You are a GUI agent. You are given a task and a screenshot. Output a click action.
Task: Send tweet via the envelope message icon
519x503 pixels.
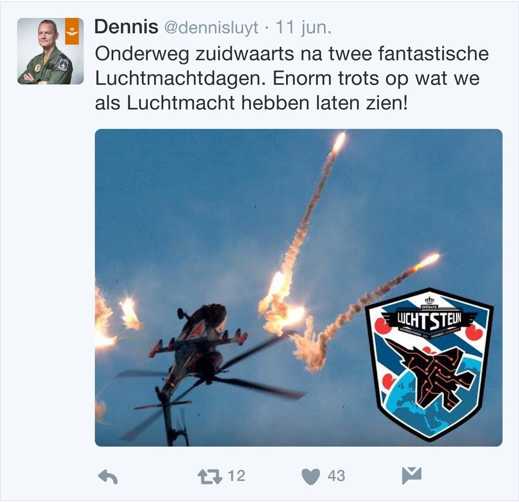411,476
